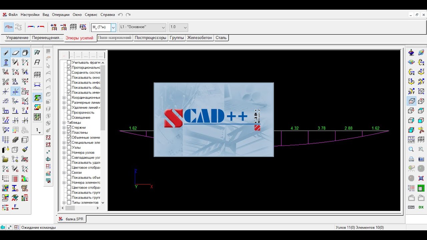Click the green DX export icon
427x240 pixels.
coord(421,207)
